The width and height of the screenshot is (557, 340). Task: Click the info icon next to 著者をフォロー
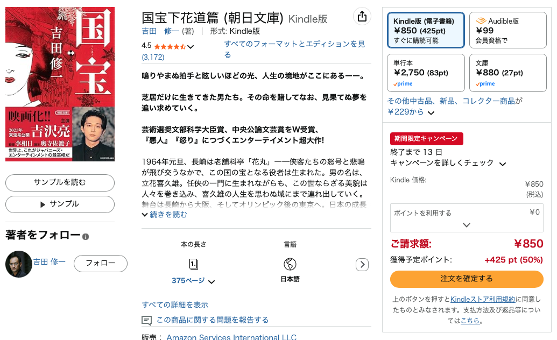coord(86,237)
